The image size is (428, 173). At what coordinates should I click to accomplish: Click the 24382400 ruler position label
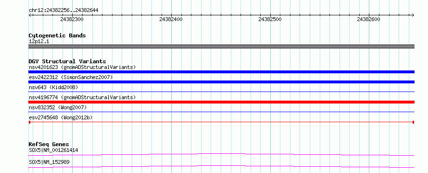click(x=171, y=19)
